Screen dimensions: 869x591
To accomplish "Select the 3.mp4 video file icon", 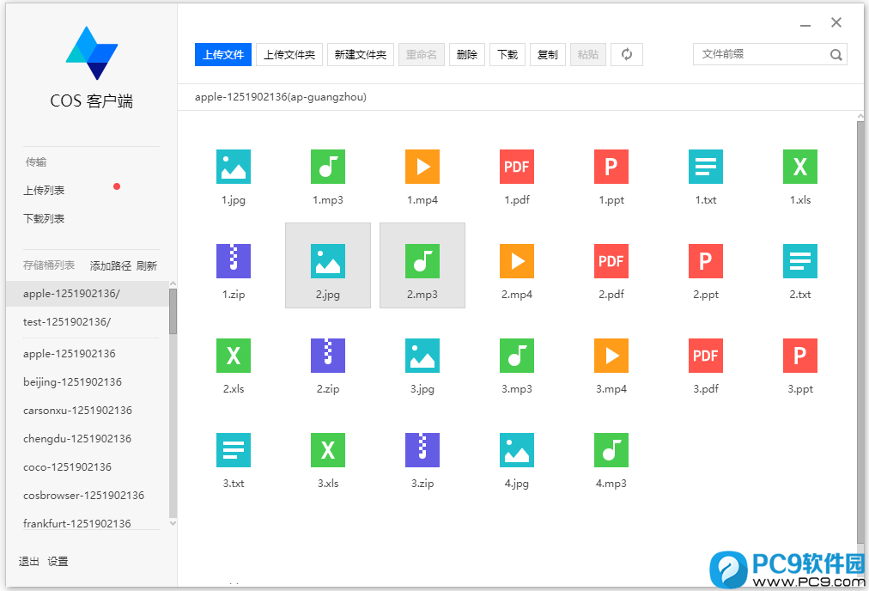I will (611, 356).
